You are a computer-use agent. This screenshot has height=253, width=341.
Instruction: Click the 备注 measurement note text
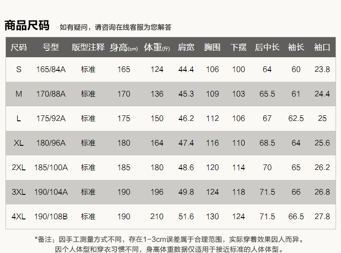pos(169,239)
